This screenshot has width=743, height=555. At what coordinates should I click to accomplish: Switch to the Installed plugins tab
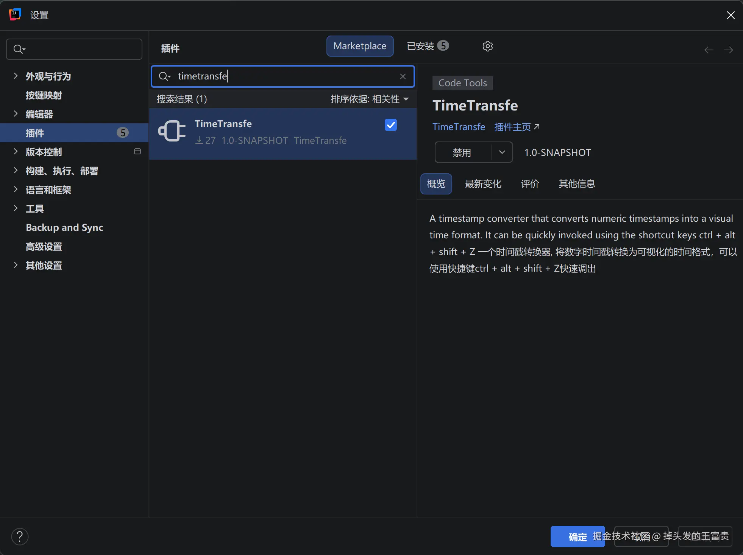click(427, 46)
